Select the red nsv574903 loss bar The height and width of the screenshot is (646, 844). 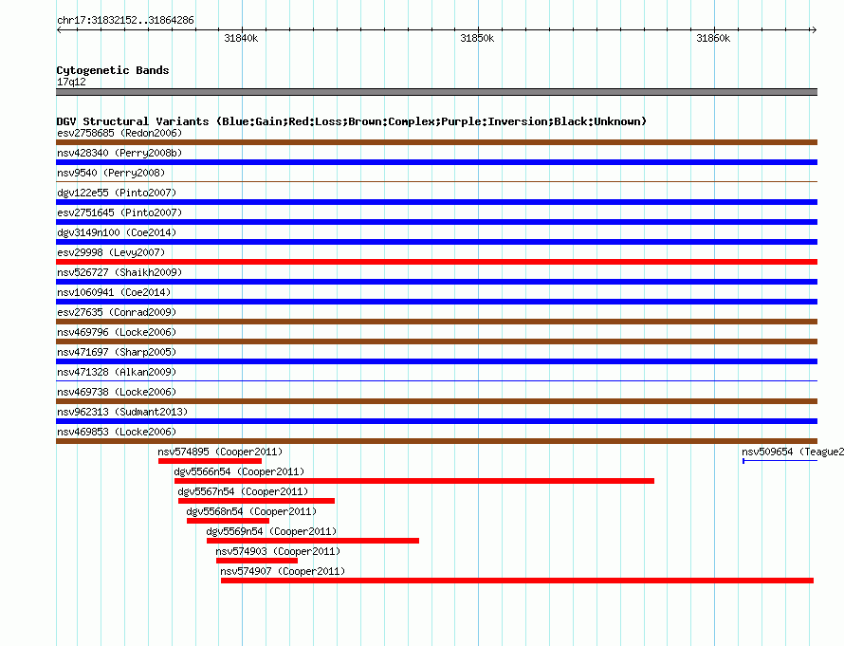pos(257,561)
